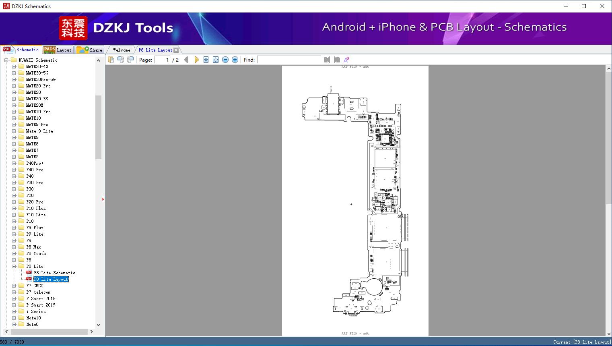Collapse the HUAWEI Schematic root folder
This screenshot has width=612, height=346.
[6, 60]
